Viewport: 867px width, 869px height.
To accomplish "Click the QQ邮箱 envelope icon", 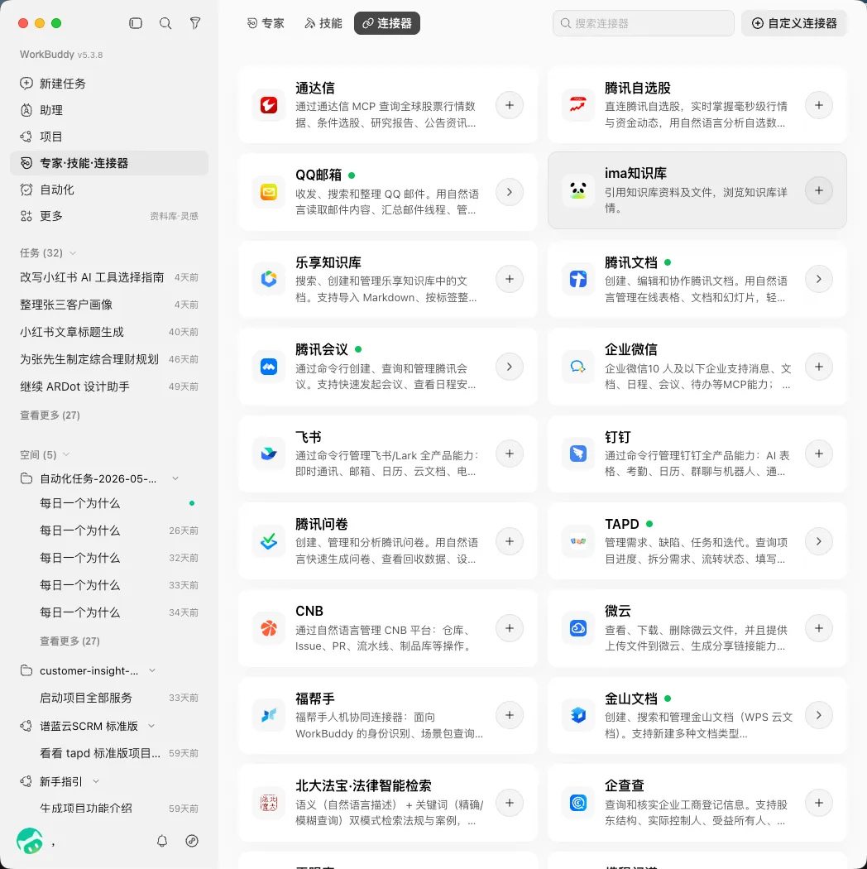I will tap(269, 192).
